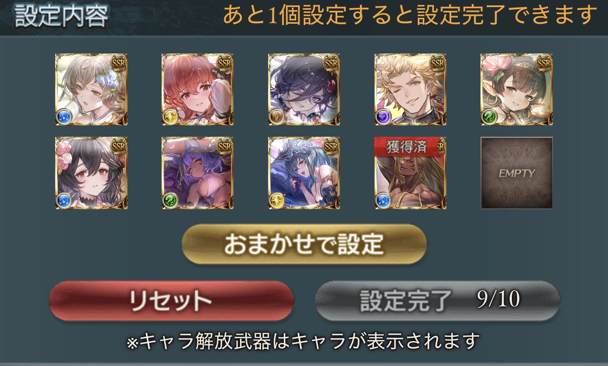Click dark element icon on blonde character

[383, 117]
